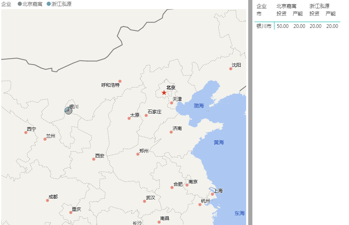
Task: Click the 产能 header under 浙江泓源
Action: (x=331, y=14)
